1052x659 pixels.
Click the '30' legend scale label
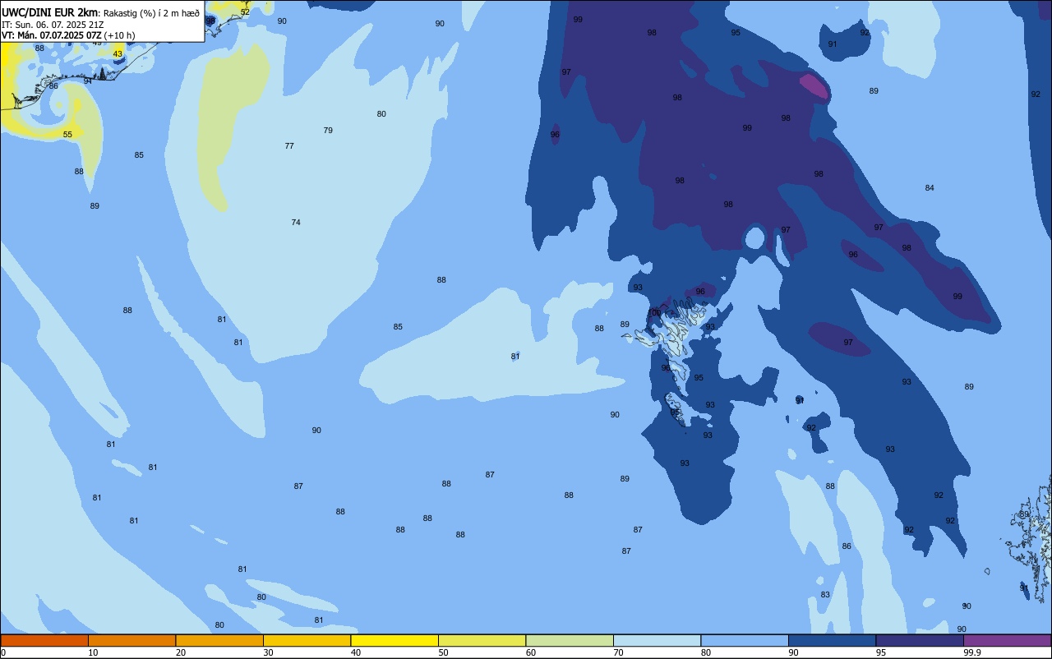pyautogui.click(x=268, y=652)
